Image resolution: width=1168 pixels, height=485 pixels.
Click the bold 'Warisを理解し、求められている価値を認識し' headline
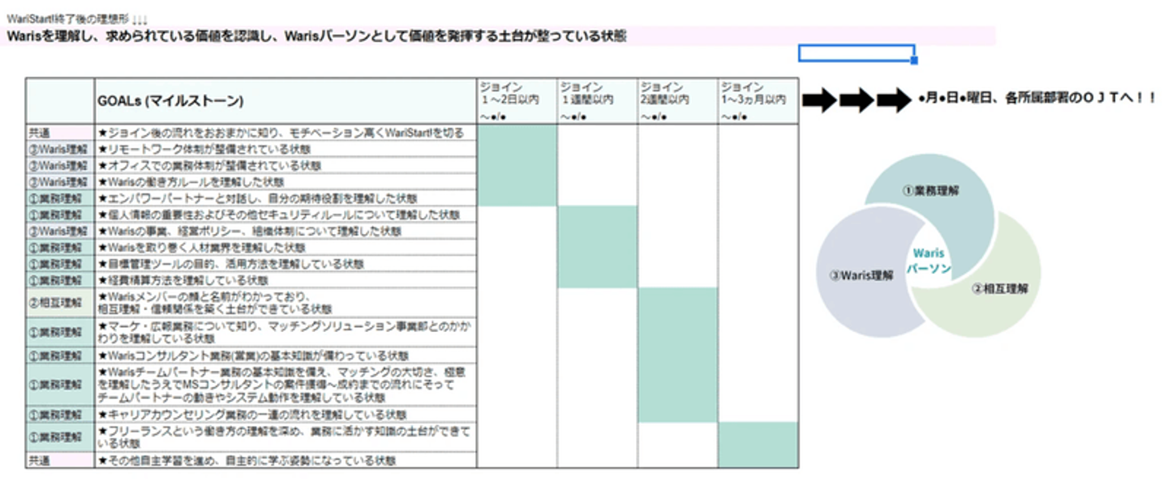pos(316,36)
